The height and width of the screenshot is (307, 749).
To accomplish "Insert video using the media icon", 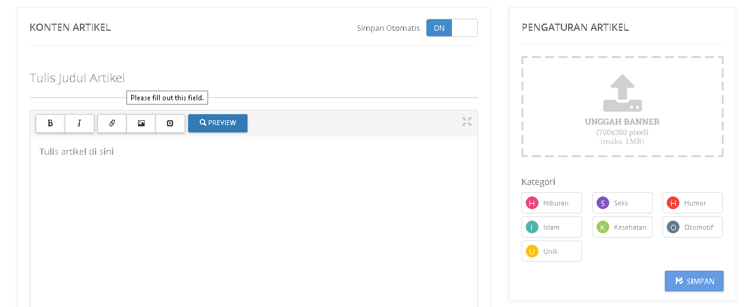I will (x=170, y=123).
